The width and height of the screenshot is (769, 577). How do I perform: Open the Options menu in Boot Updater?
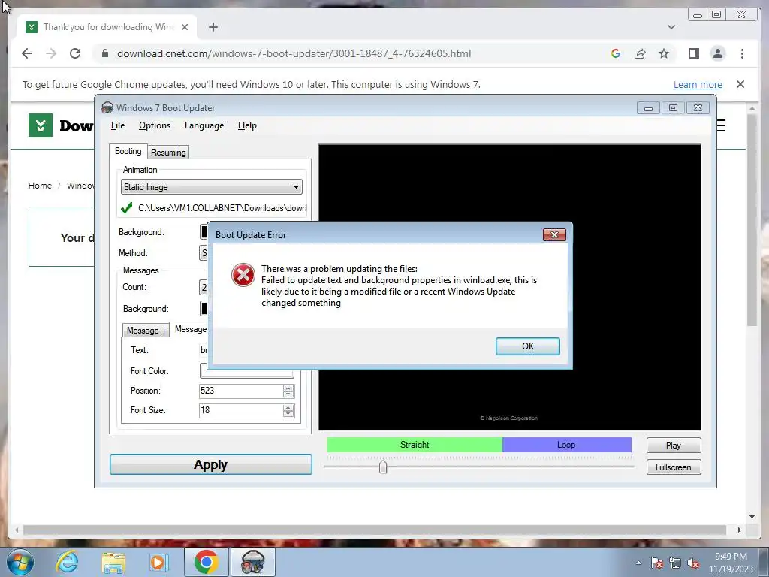(x=155, y=125)
